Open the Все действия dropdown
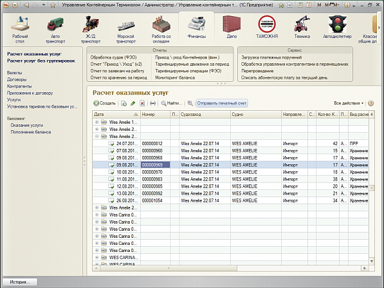This screenshot has width=384, height=288. (x=349, y=103)
